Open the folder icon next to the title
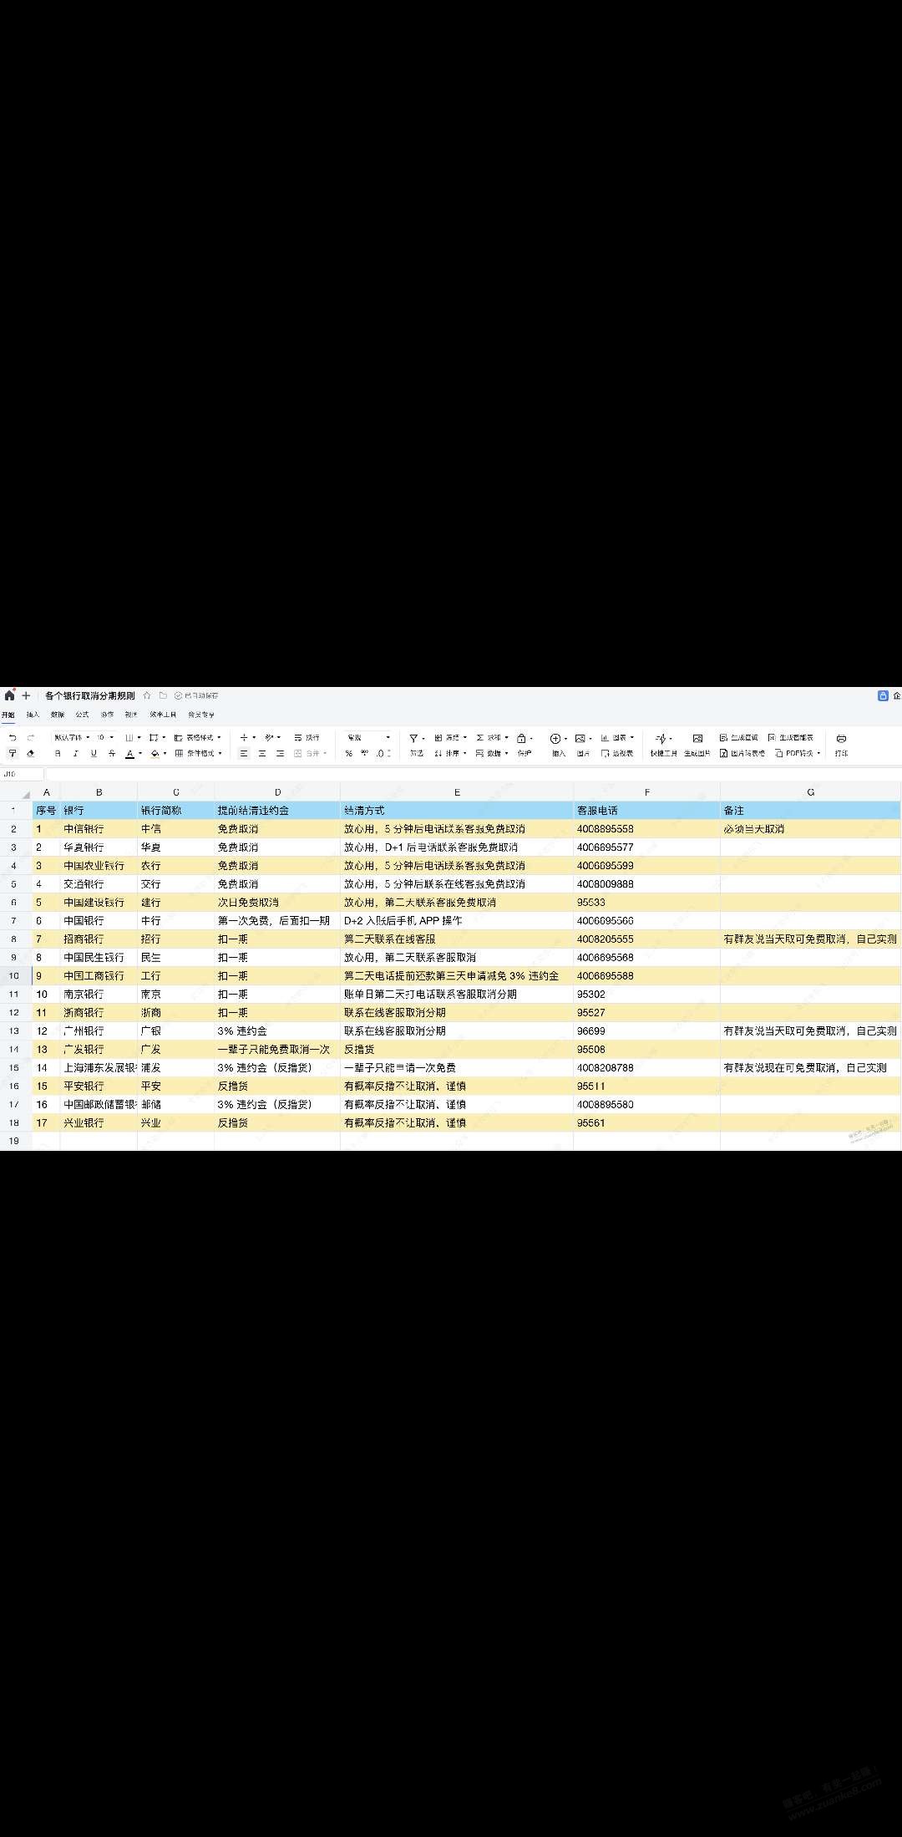Viewport: 902px width, 1837px height. tap(163, 695)
